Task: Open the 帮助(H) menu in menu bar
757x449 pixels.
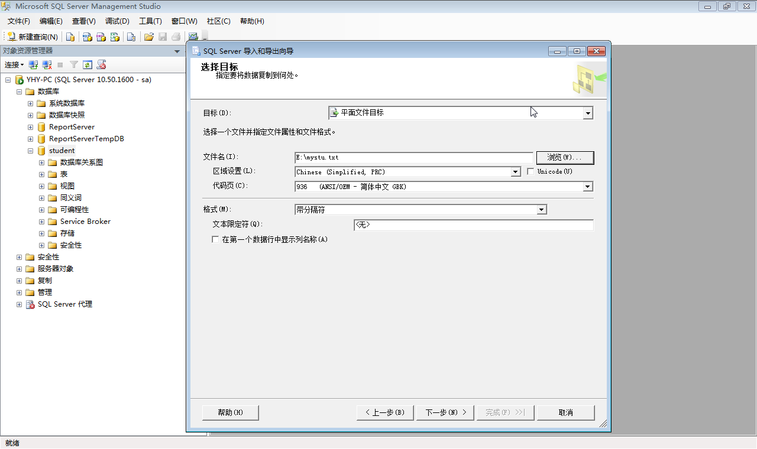Action: coord(252,21)
